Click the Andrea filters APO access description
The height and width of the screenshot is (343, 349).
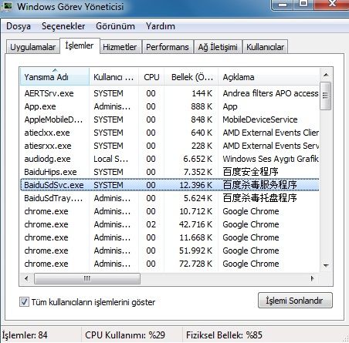click(x=270, y=93)
